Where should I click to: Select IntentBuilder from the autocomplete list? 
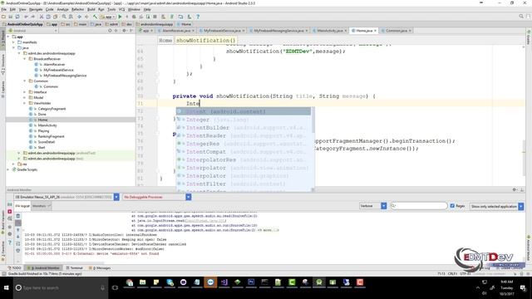tap(244, 128)
